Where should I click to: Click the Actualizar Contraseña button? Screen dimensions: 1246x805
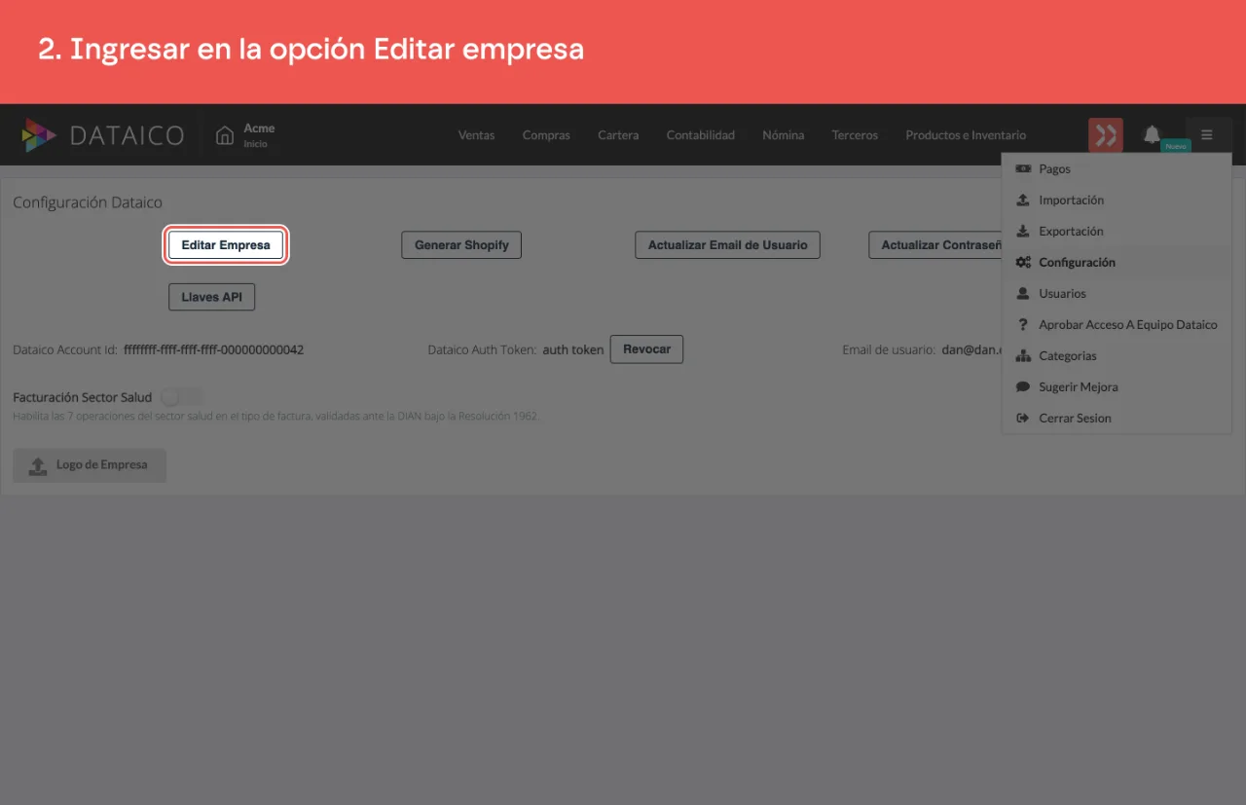935,245
